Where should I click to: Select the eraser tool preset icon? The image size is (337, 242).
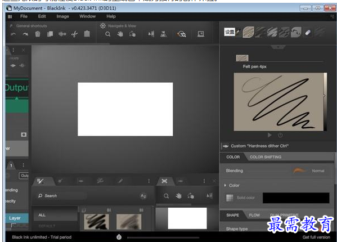point(308,33)
